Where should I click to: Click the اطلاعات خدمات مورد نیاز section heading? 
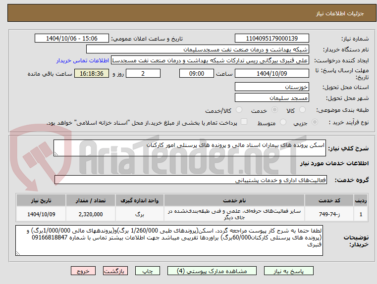[x=334, y=163]
